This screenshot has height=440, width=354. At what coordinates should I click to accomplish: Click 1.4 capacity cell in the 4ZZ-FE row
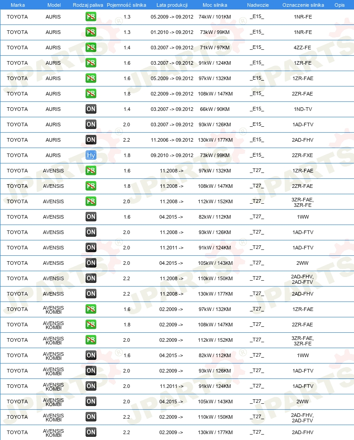click(127, 48)
